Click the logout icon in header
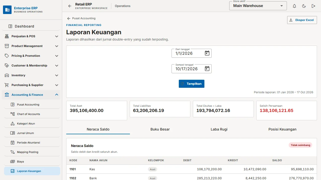 [x=313, y=6]
